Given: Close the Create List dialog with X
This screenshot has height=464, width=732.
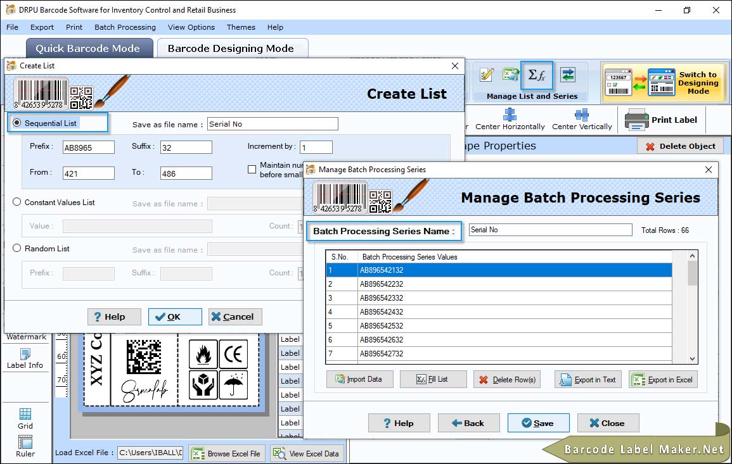Looking at the screenshot, I should (455, 66).
